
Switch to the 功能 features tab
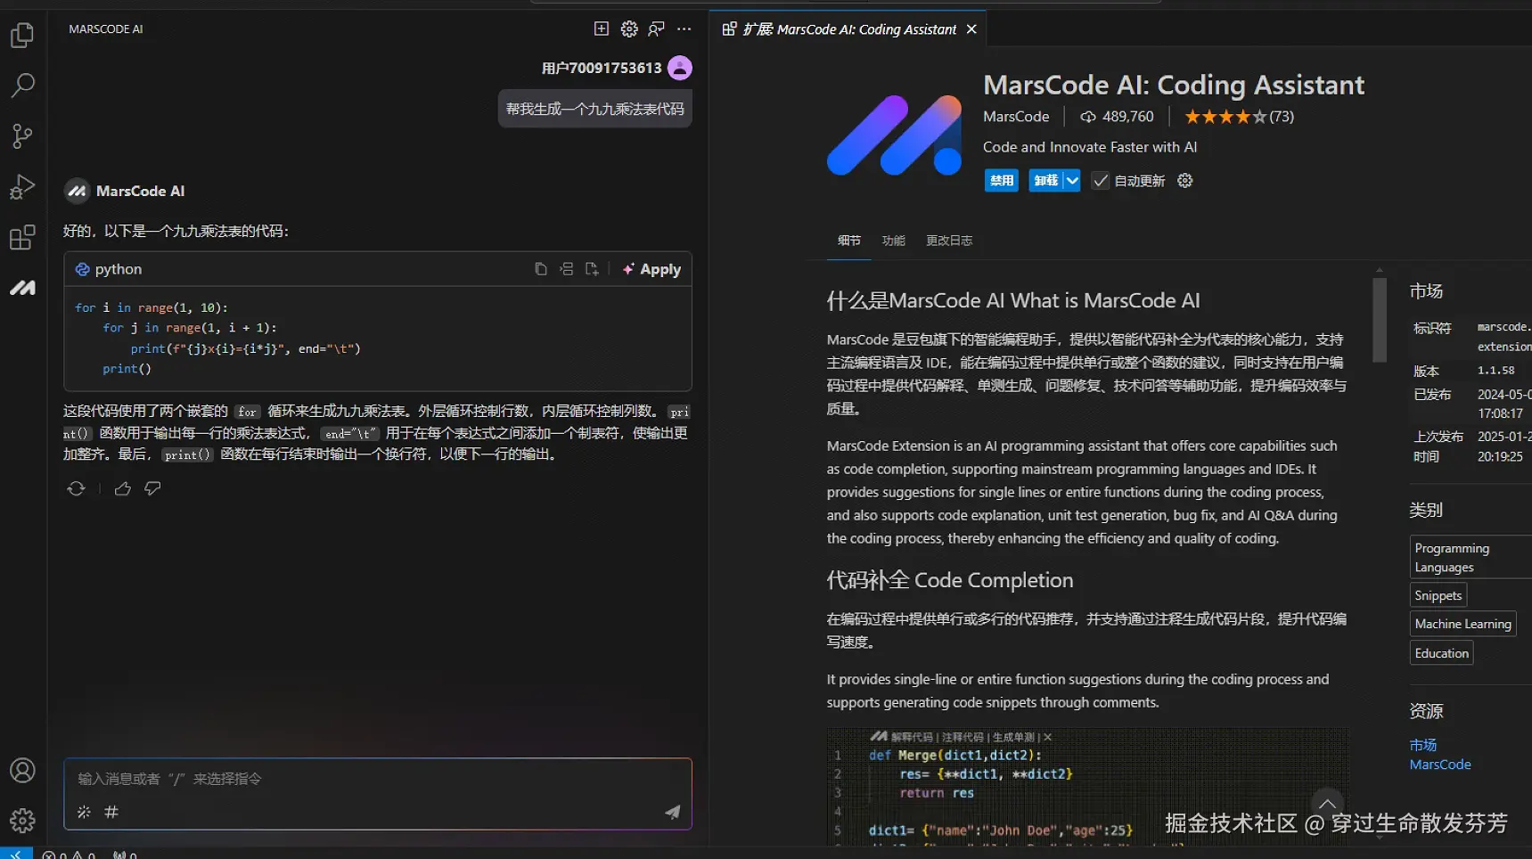tap(893, 241)
